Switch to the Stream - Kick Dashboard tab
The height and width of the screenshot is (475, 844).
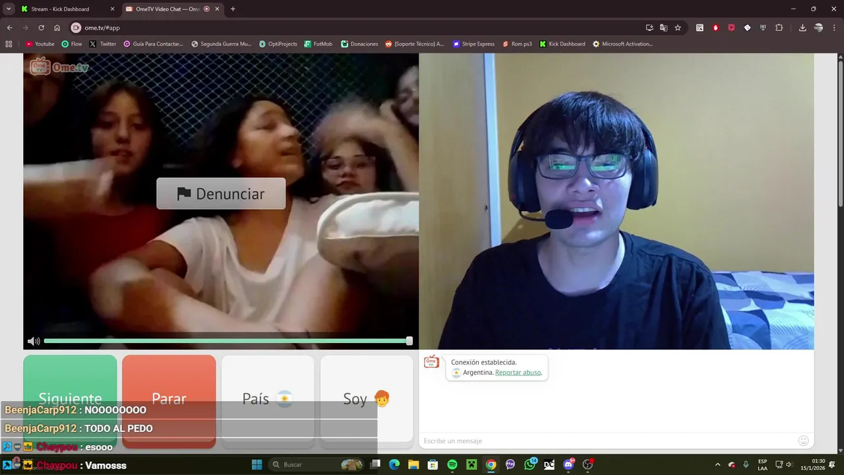67,9
